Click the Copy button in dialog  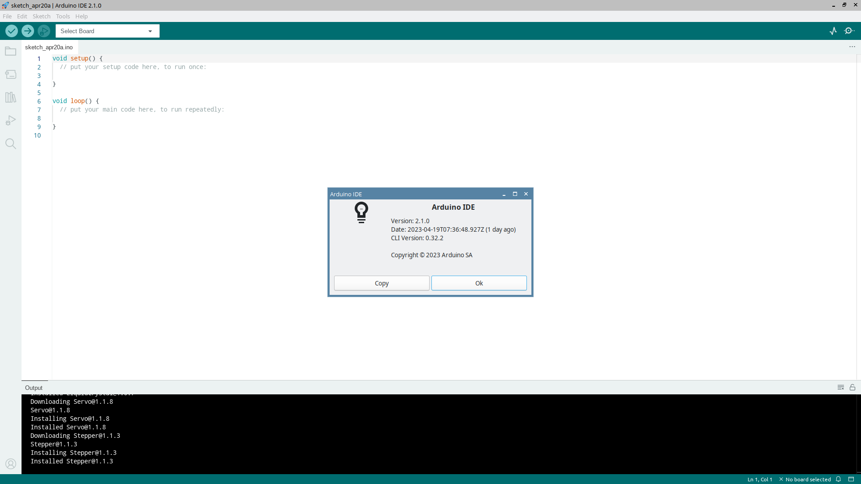coord(382,283)
